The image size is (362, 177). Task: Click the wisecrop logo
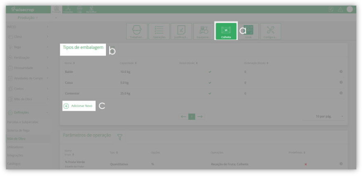[23, 9]
